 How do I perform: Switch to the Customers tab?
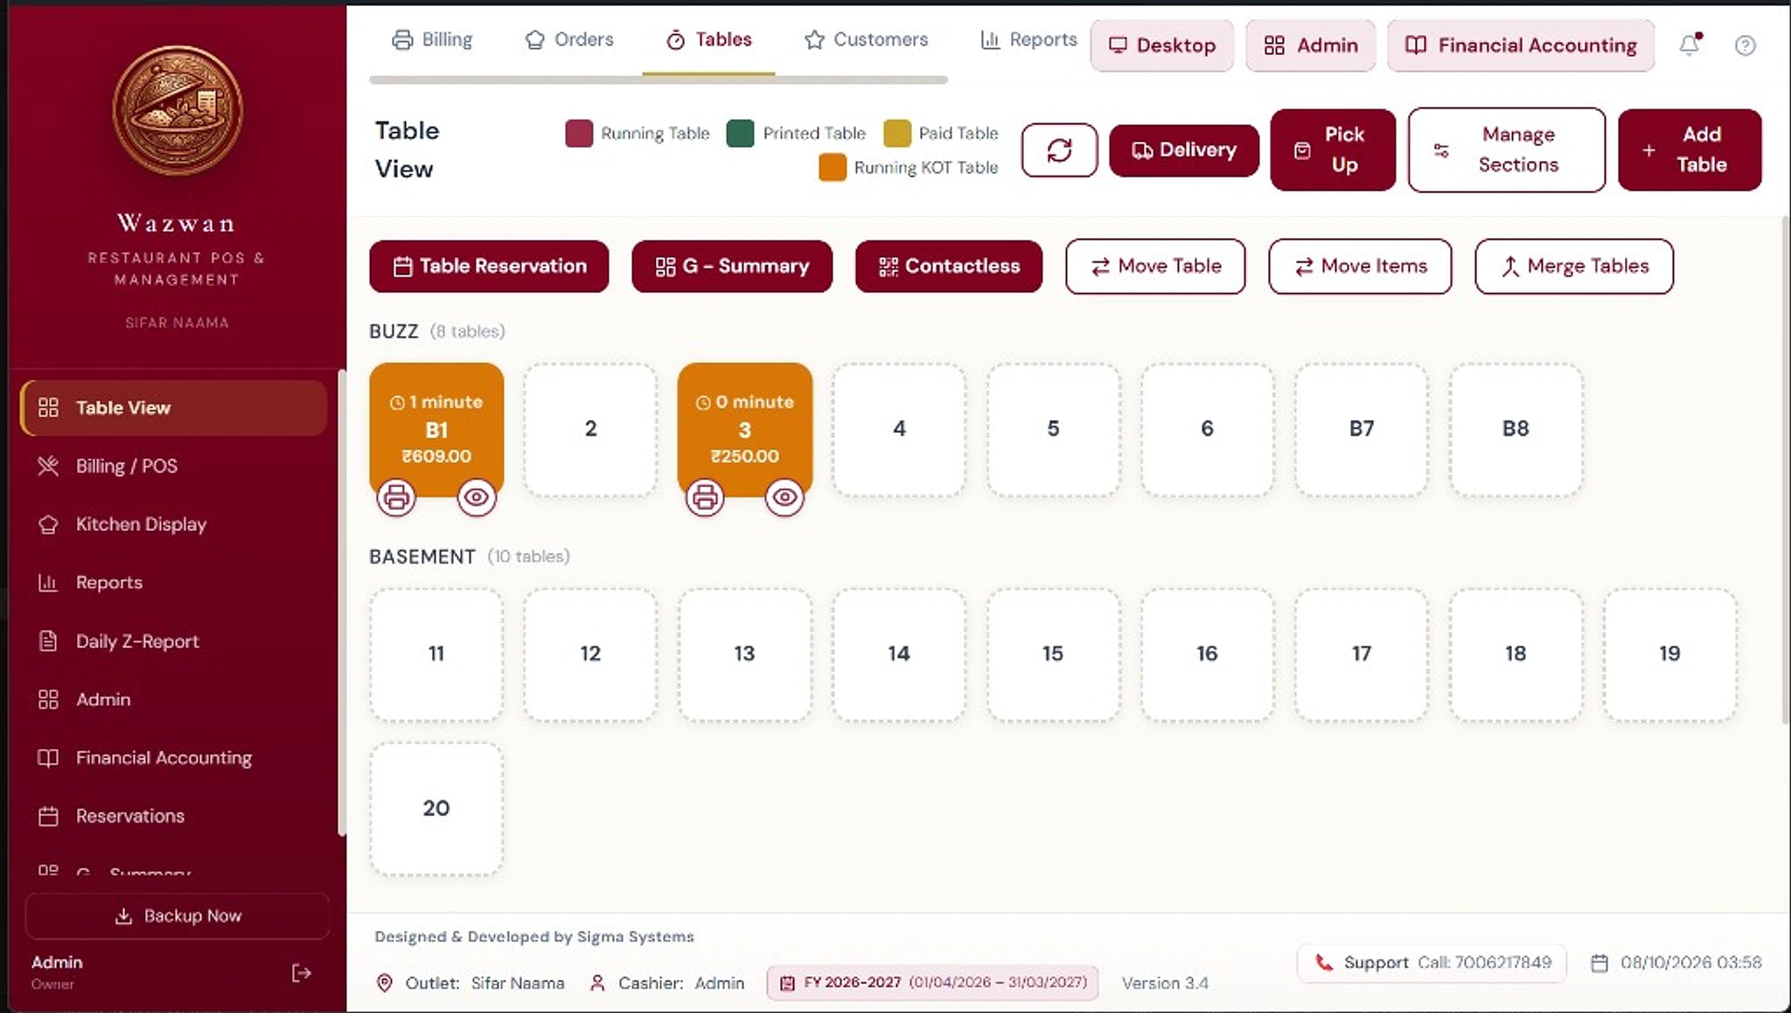point(866,39)
